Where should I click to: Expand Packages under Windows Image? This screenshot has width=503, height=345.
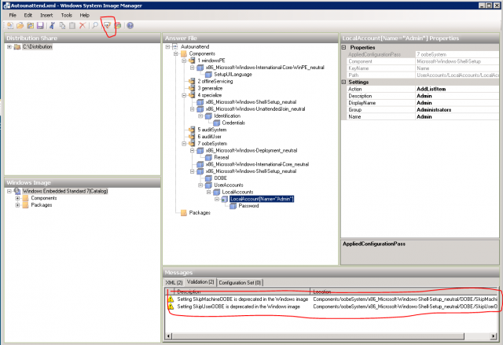pyautogui.click(x=17, y=205)
